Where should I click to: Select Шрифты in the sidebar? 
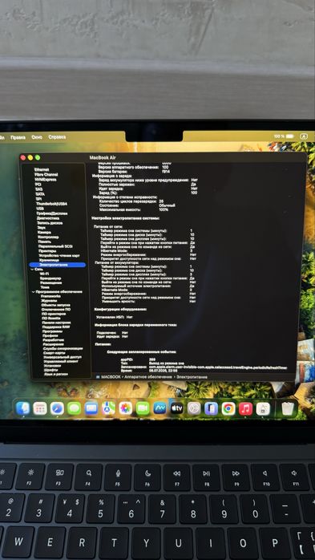click(x=51, y=370)
